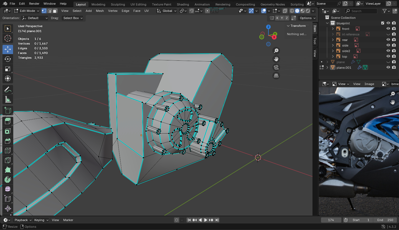The width and height of the screenshot is (399, 230).
Task: Toggle the blueprint collection exclude checkbox
Action: point(383,23)
